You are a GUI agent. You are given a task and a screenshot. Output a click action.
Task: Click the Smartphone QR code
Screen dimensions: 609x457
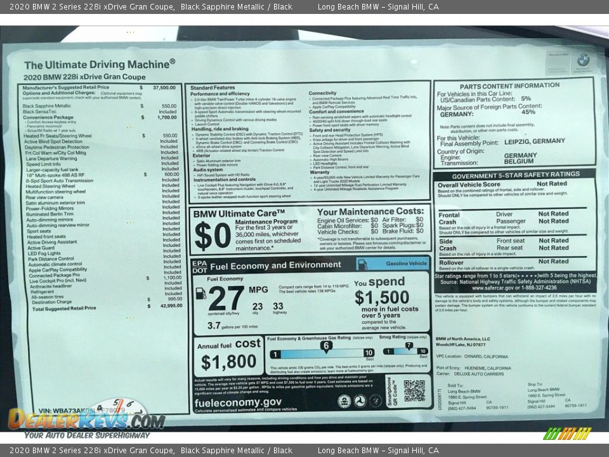tap(414, 390)
